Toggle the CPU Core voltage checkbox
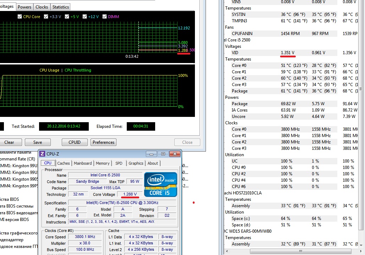Viewport: 365px width, 255px height. [20, 17]
